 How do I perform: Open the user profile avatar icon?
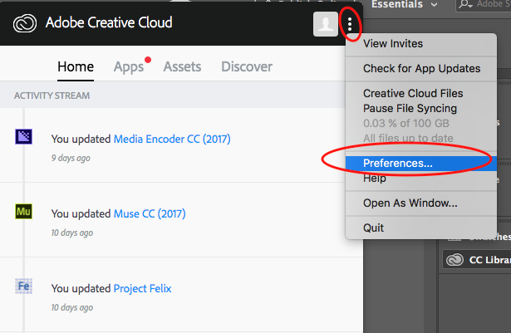(x=325, y=24)
